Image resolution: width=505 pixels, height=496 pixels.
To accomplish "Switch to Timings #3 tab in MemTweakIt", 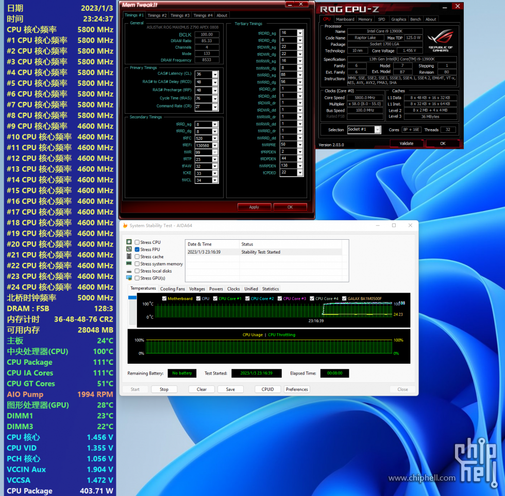I will click(x=180, y=15).
